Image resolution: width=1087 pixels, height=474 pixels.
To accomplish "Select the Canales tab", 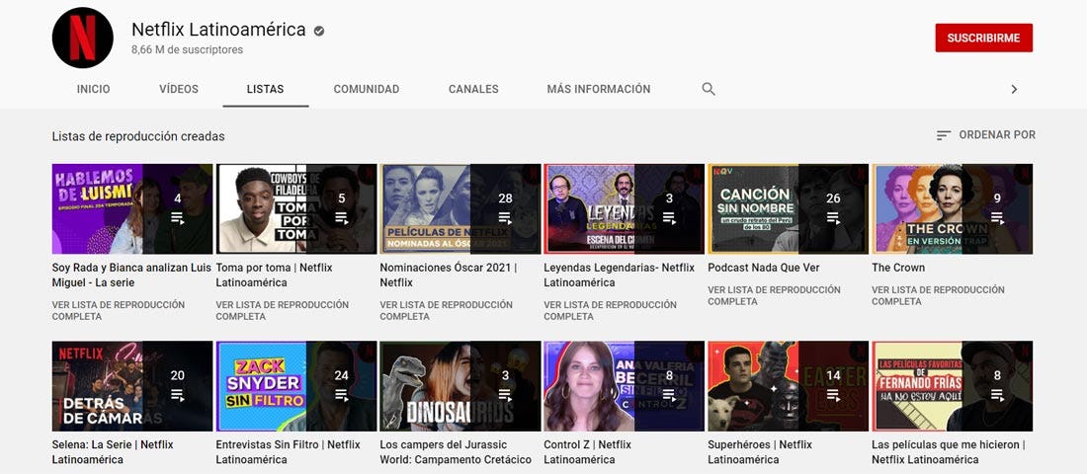I will tap(473, 89).
